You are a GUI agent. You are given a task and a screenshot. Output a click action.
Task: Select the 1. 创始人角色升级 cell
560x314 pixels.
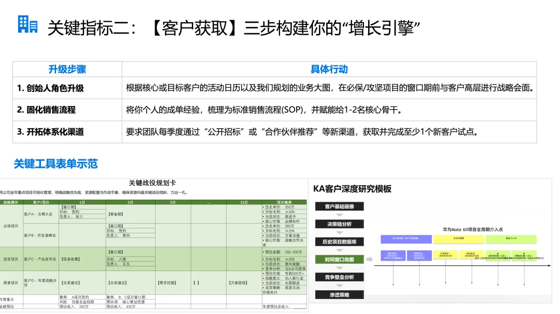click(x=67, y=88)
